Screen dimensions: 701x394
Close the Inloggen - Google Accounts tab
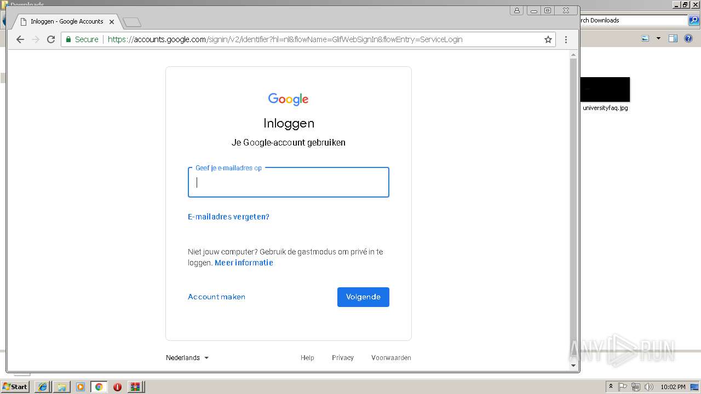click(x=112, y=22)
